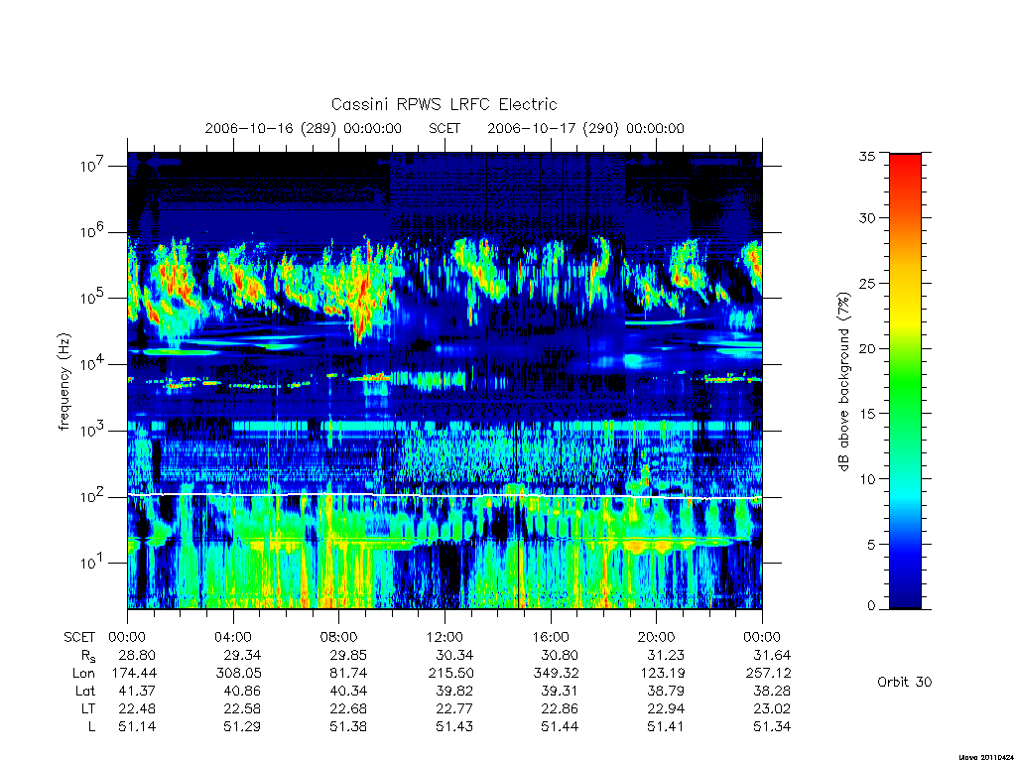Click the Lat value '38.28'
This screenshot has height=762, width=1016.
[772, 692]
